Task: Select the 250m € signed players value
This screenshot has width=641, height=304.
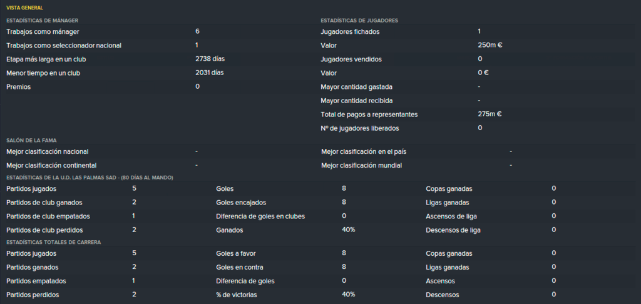Action: tap(490, 46)
